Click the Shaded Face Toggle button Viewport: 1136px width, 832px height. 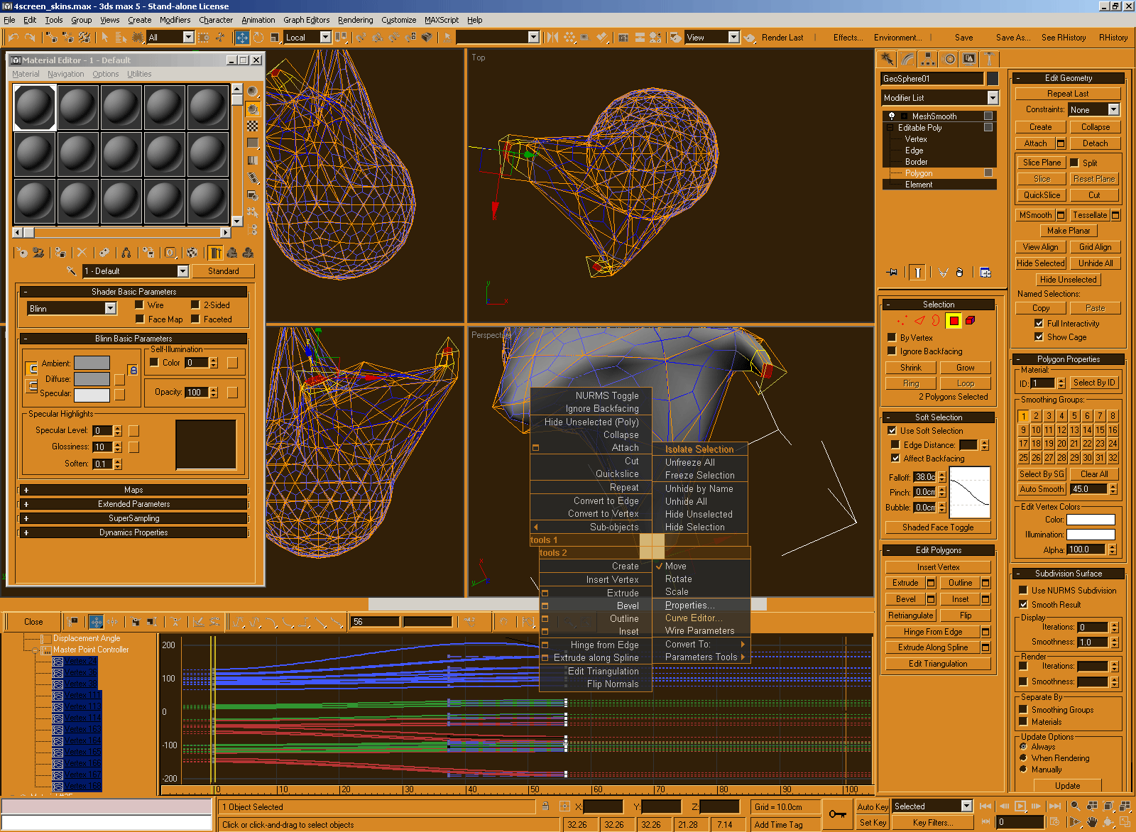pos(938,527)
